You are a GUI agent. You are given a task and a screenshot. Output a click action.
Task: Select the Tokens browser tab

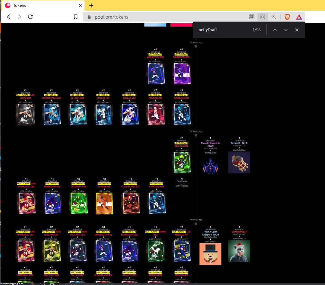pyautogui.click(x=42, y=5)
